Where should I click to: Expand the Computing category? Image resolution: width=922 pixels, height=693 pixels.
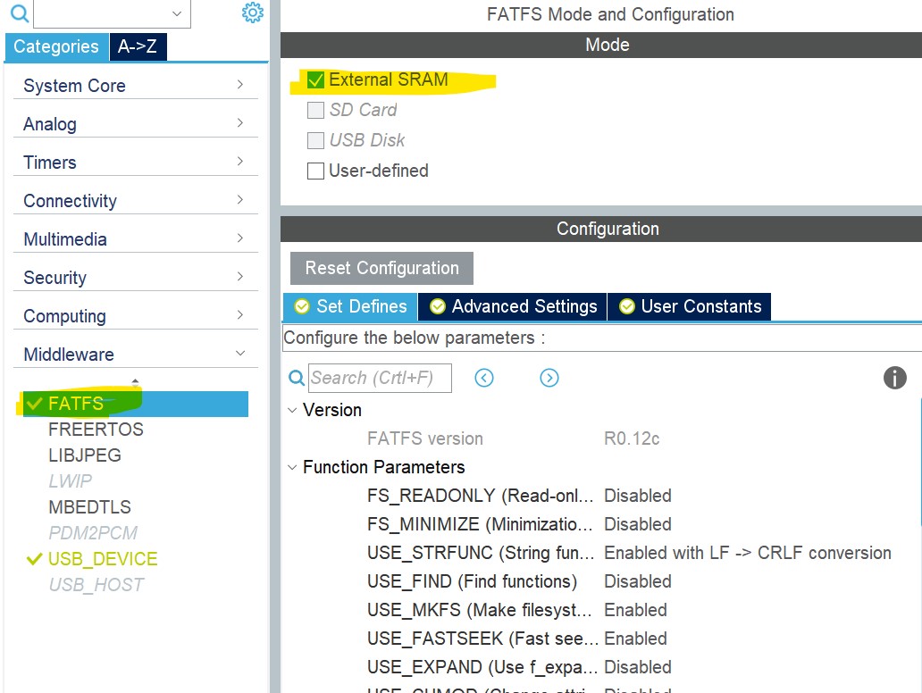(135, 315)
